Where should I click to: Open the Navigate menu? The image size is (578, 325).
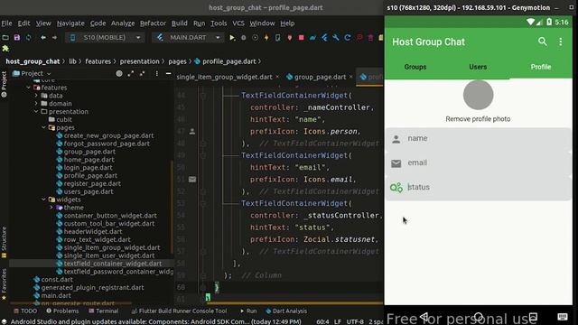[x=70, y=23]
